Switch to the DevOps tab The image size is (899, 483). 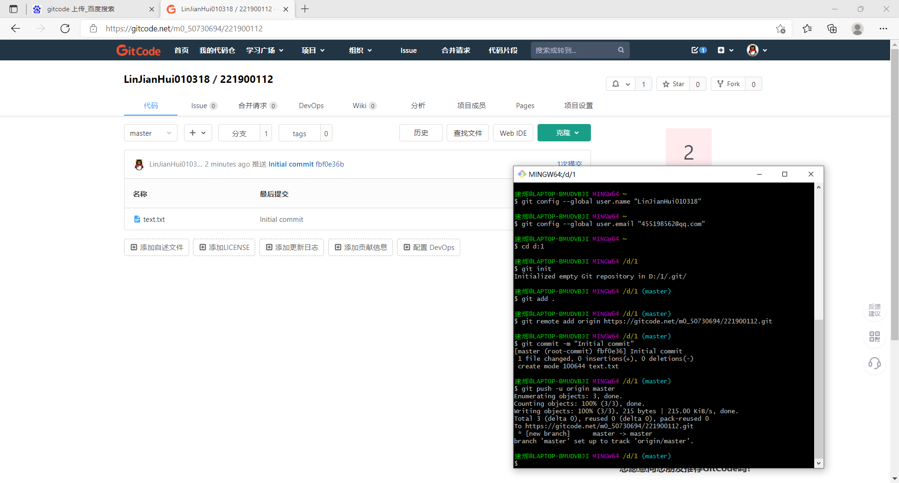pyautogui.click(x=311, y=106)
